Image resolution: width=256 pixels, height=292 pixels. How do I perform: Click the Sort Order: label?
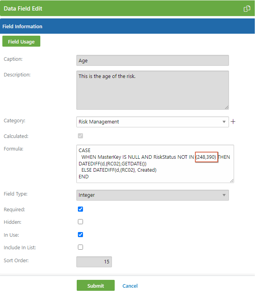[16, 260]
